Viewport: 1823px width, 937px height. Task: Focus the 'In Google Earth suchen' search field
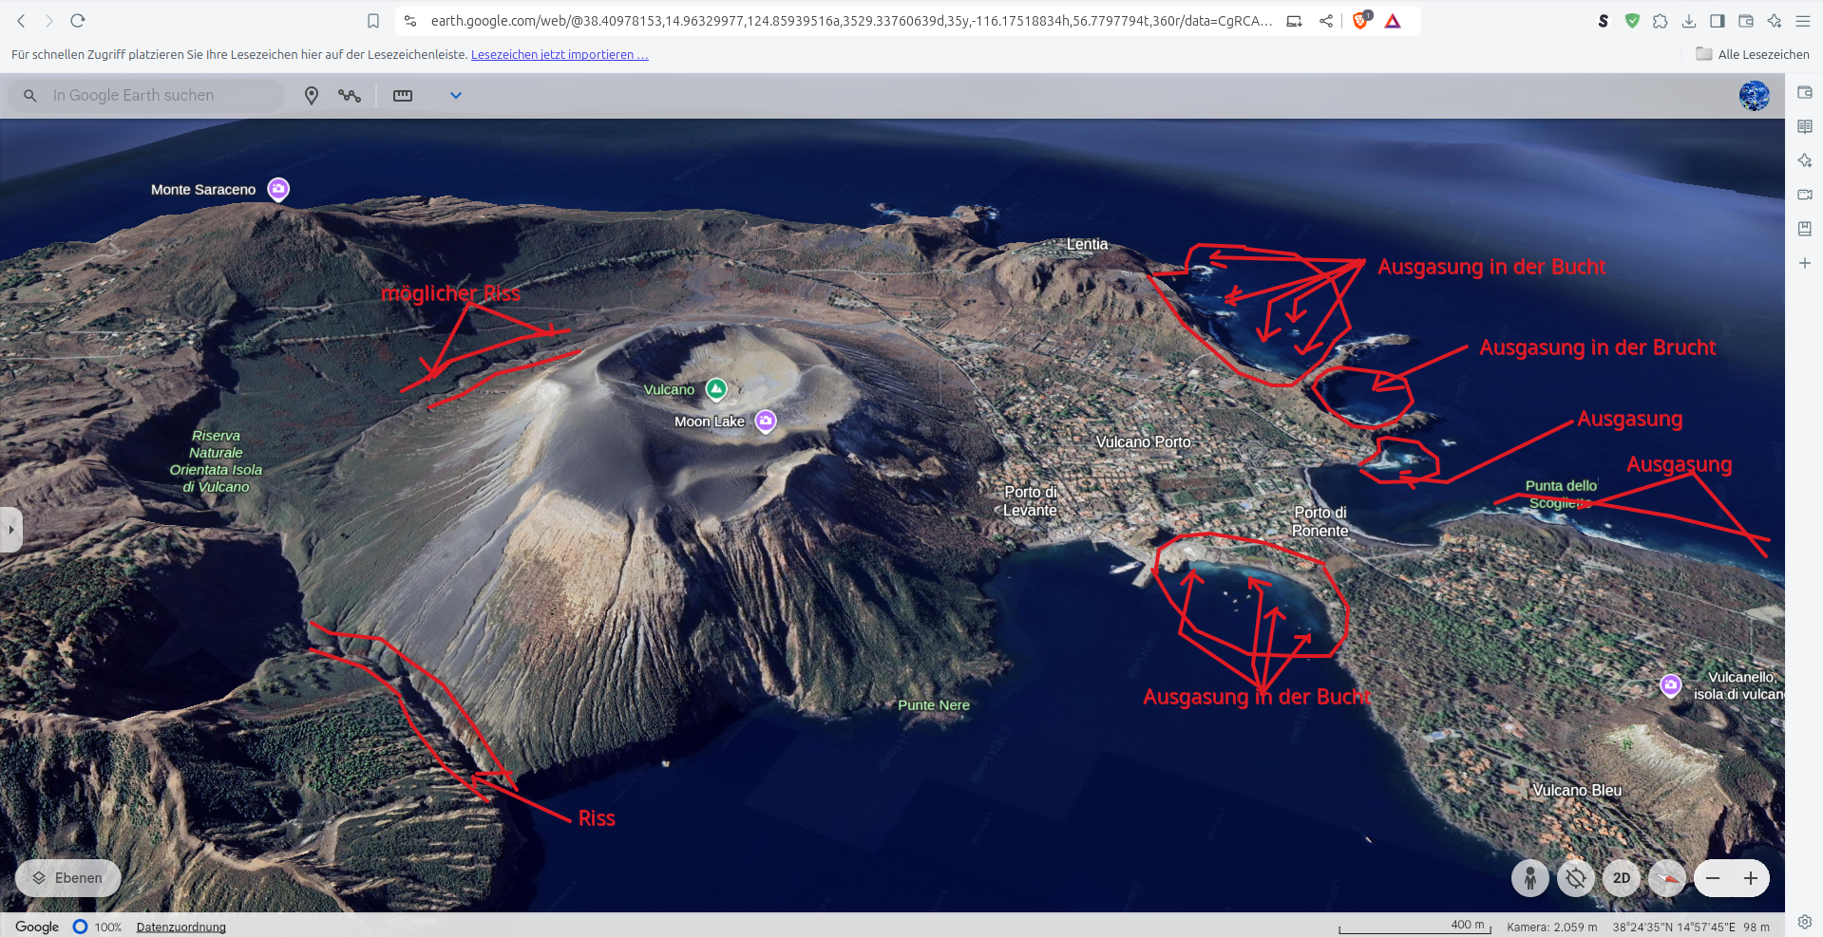click(x=147, y=95)
